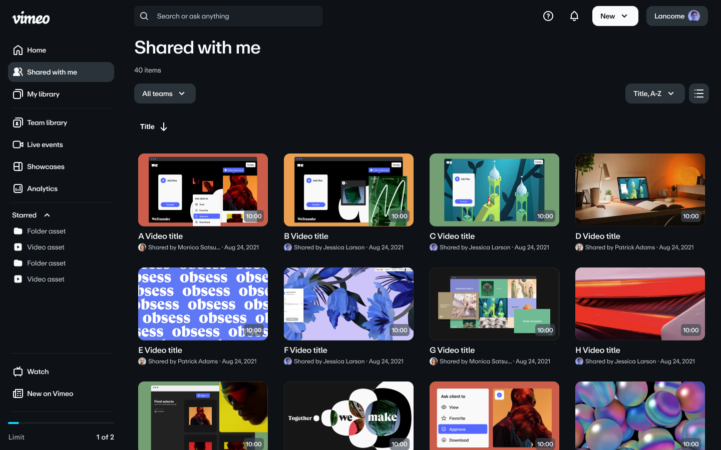Open Team library section
721x450 pixels.
pyautogui.click(x=47, y=122)
